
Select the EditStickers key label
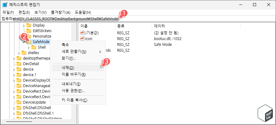42,31
